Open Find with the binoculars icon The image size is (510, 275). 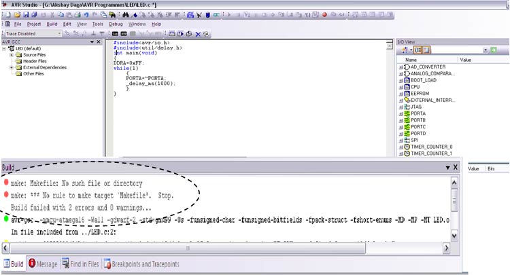pos(126,15)
